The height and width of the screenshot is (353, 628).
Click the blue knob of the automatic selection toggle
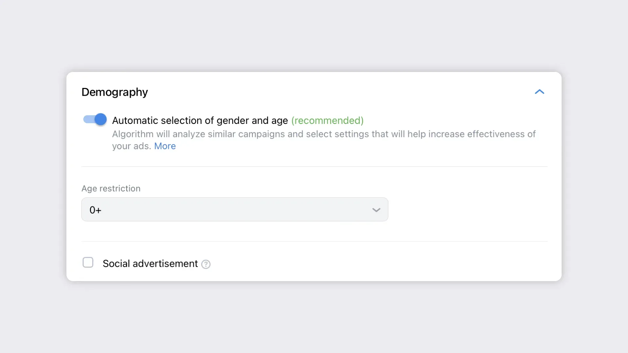click(x=101, y=120)
